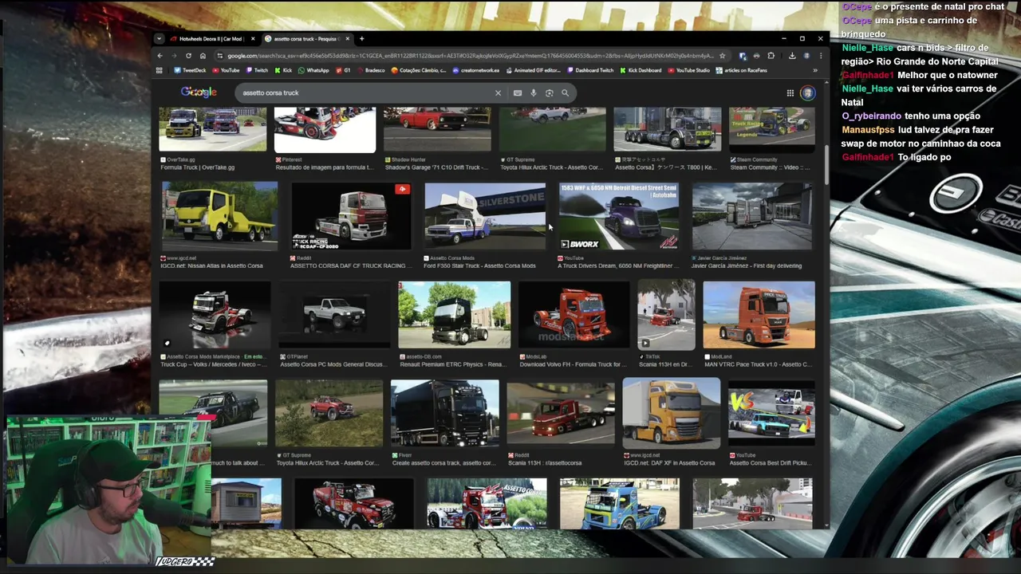
Task: Open yellow Nissan Atlas truck thumbnail
Action: (x=219, y=216)
